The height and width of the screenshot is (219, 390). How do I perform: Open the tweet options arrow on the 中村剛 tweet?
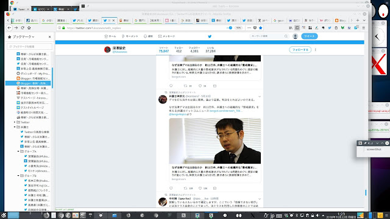click(x=260, y=199)
